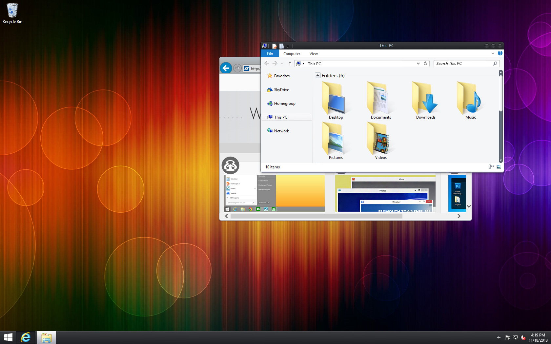Open the Quick Access Toolbar customize dropdown

pos(288,46)
